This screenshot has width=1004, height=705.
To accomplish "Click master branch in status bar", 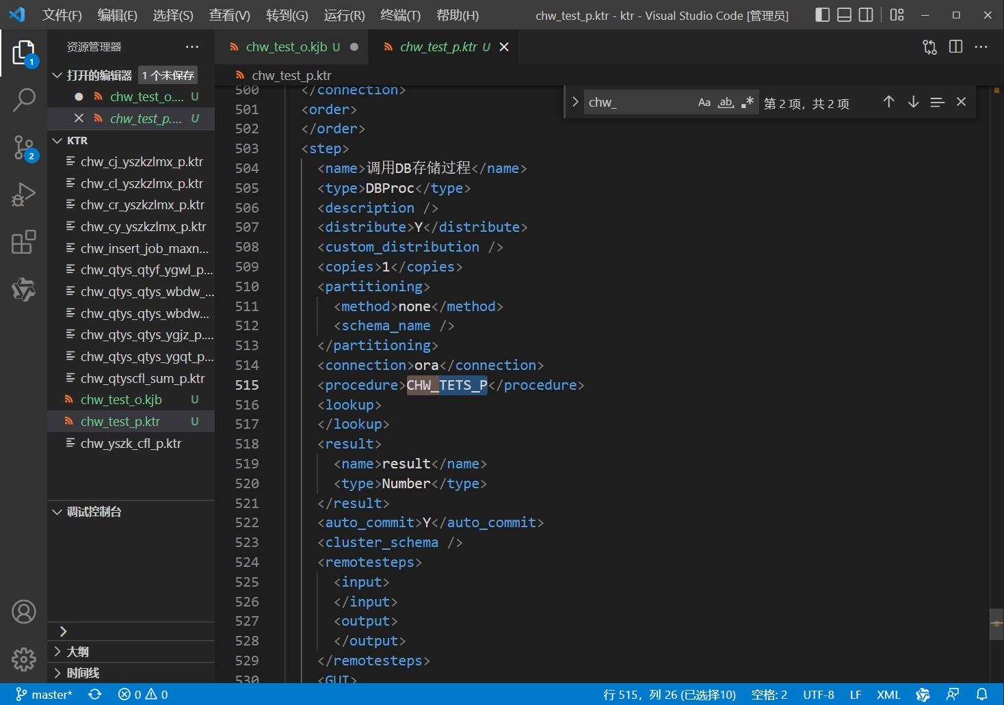I will pyautogui.click(x=44, y=695).
